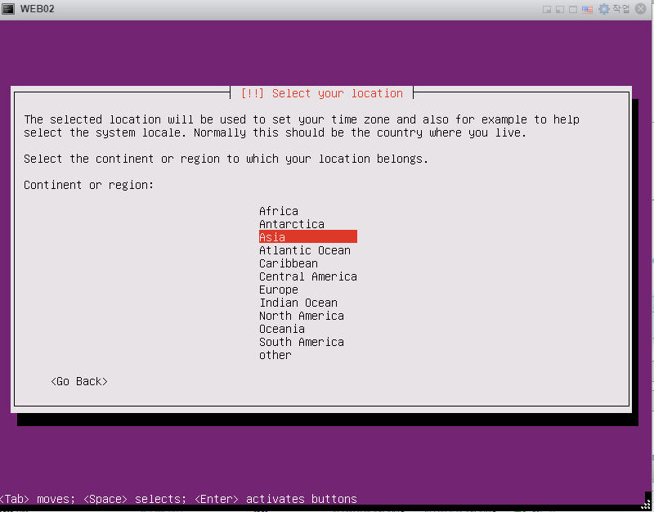Select Oceania as the region
This screenshot has width=654, height=512.
click(x=281, y=329)
